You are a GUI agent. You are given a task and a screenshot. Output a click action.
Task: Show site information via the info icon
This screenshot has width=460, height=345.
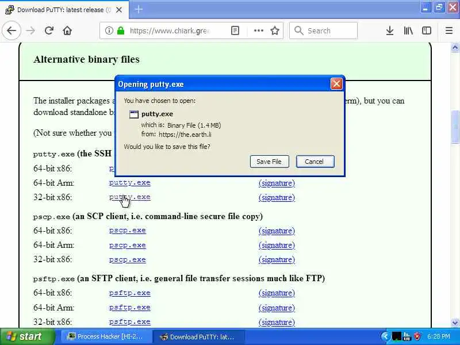point(109,30)
